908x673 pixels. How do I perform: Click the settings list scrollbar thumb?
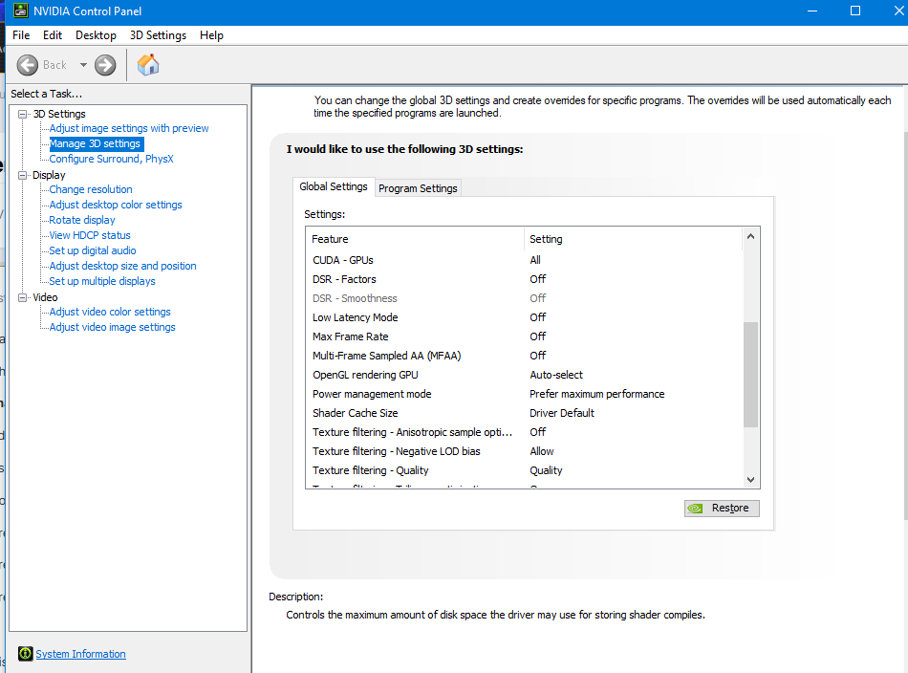point(750,375)
